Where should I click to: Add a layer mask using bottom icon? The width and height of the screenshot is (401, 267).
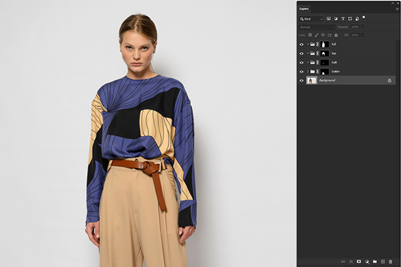359,262
